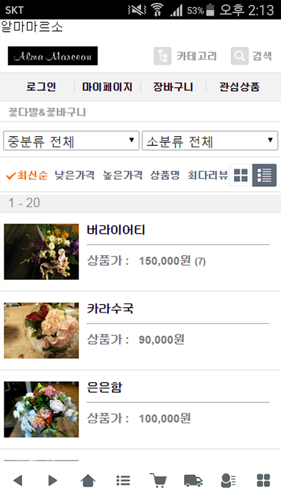Image resolution: width=281 pixels, height=500 pixels.
Task: Open the four-square grid icon in bottom bar
Action: pos(264,480)
